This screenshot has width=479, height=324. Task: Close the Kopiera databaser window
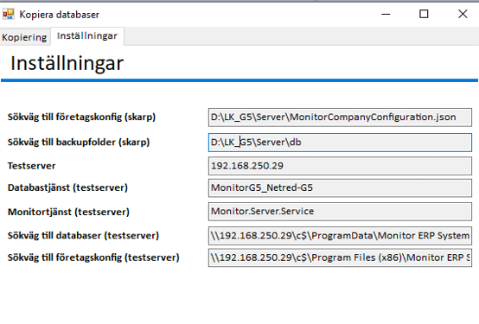coord(463,14)
